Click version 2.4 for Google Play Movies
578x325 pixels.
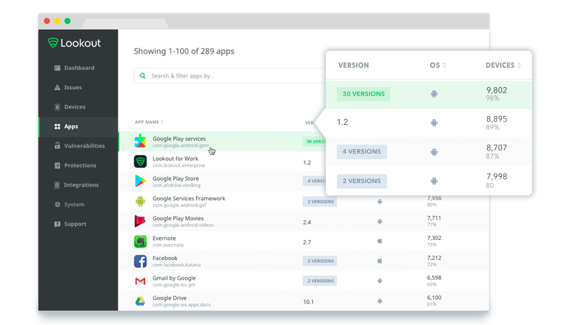307,222
